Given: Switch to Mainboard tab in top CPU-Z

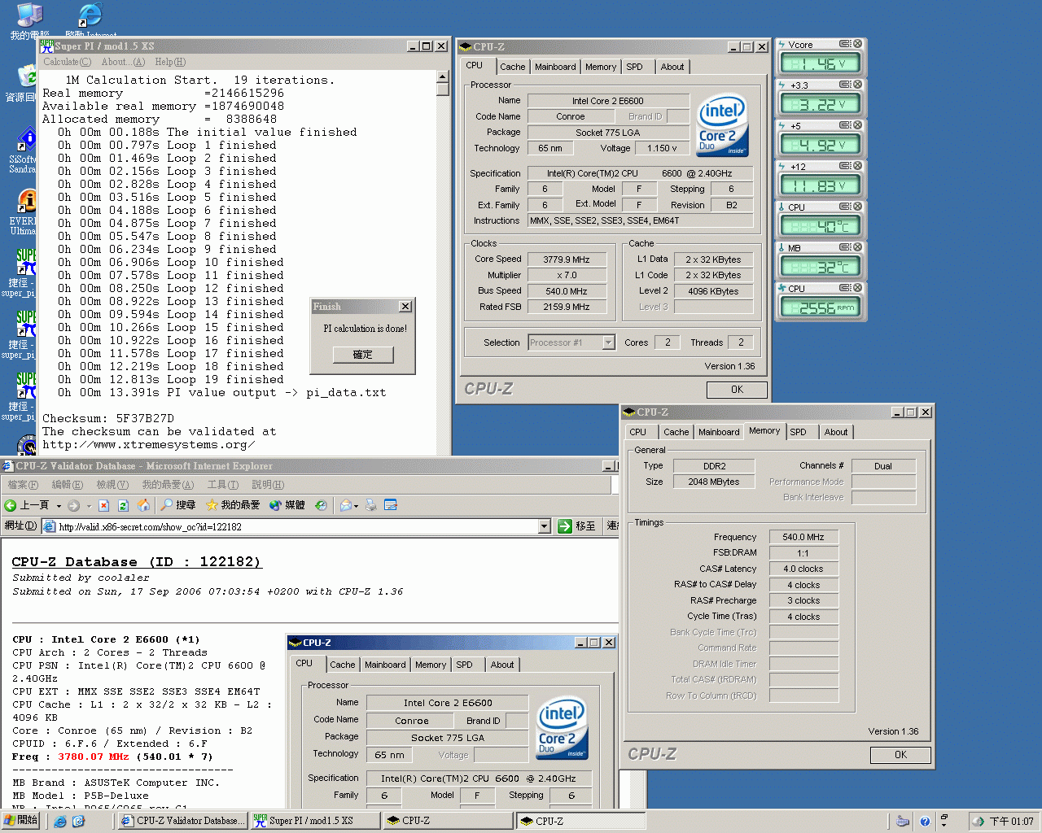Looking at the screenshot, I should click(x=555, y=68).
